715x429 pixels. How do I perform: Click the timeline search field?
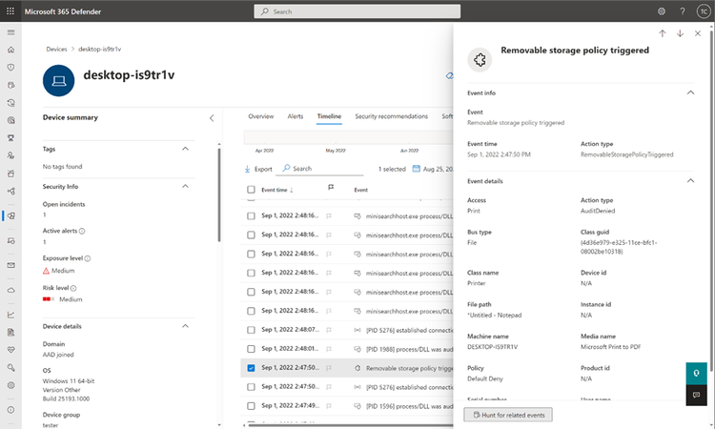coord(323,169)
